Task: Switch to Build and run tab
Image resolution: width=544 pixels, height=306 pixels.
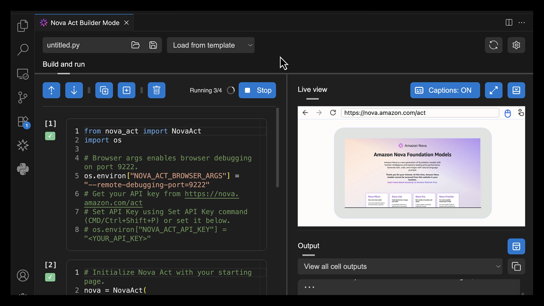Action: pos(63,64)
